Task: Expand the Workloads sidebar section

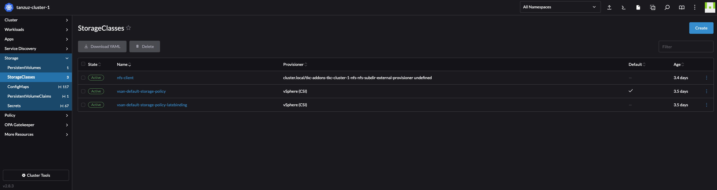Action: coord(36,29)
